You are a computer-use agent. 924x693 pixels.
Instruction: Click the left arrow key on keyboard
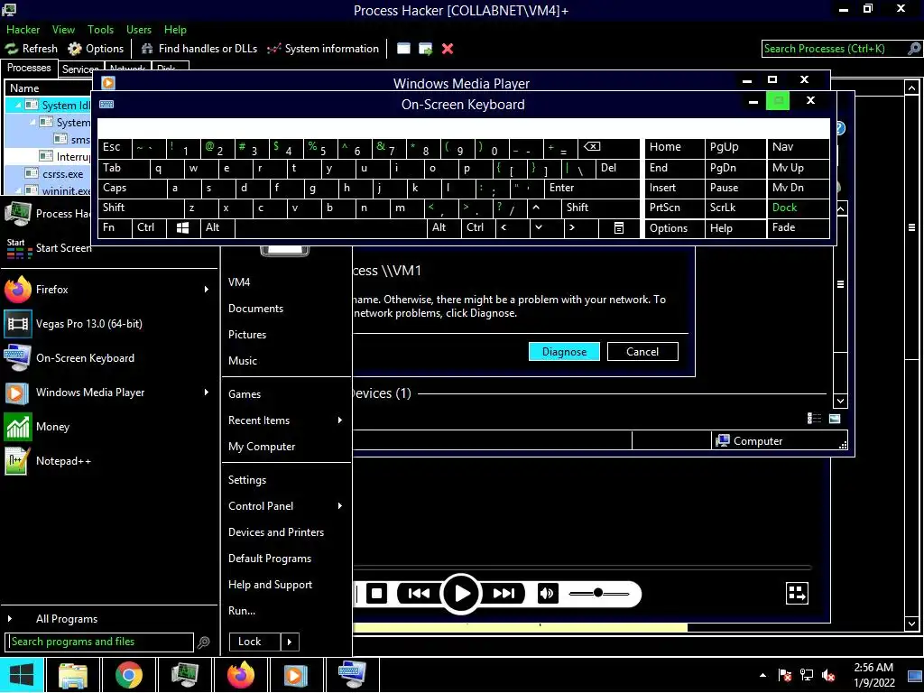click(513, 227)
